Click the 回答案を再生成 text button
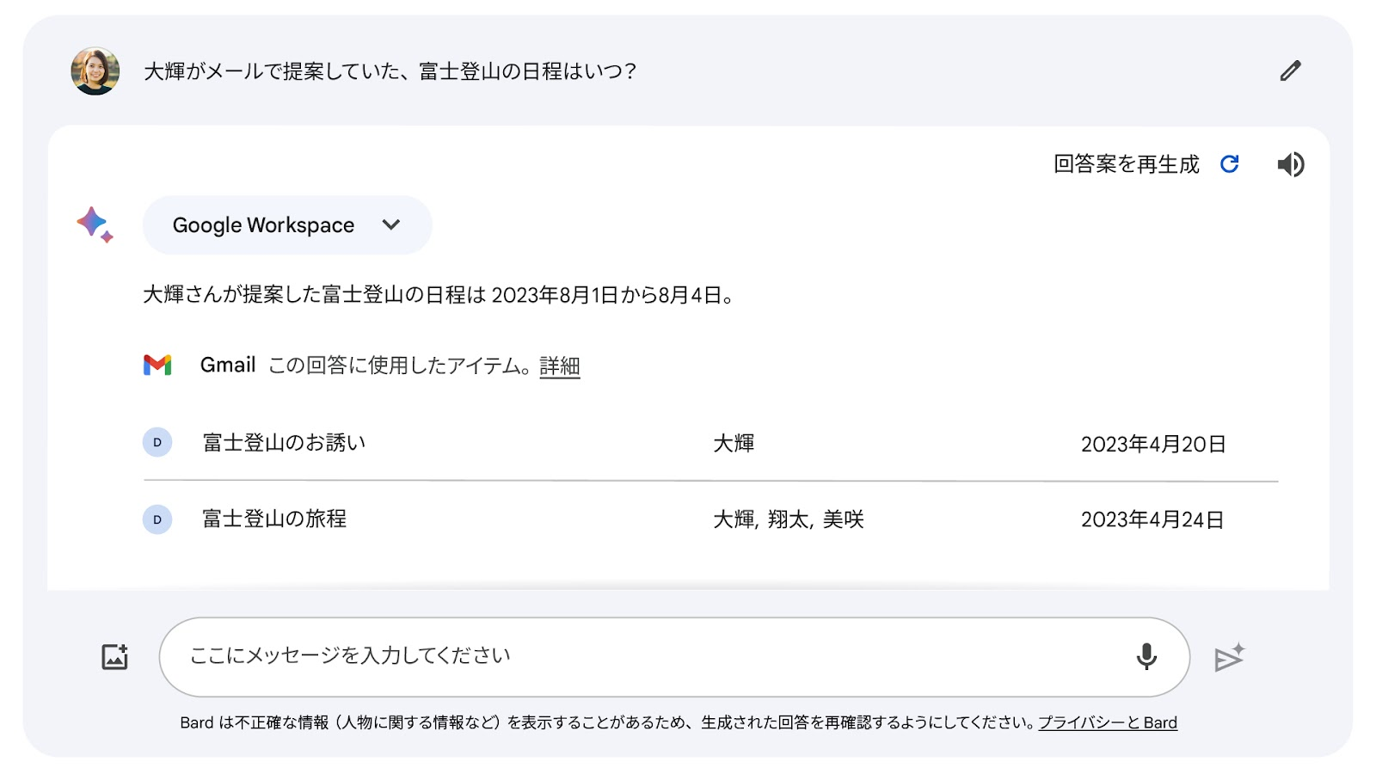This screenshot has height=774, width=1376. tap(1126, 164)
